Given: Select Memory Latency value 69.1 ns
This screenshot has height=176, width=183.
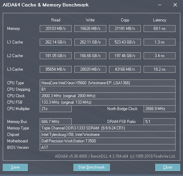Looking at the screenshot, I should click(x=160, y=29).
